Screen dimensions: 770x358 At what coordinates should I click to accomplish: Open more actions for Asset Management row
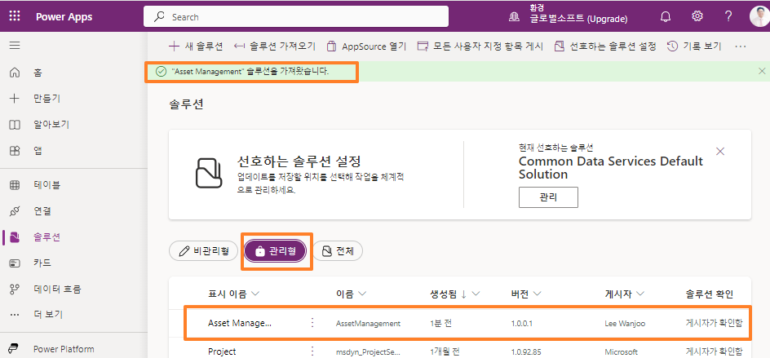(x=312, y=323)
